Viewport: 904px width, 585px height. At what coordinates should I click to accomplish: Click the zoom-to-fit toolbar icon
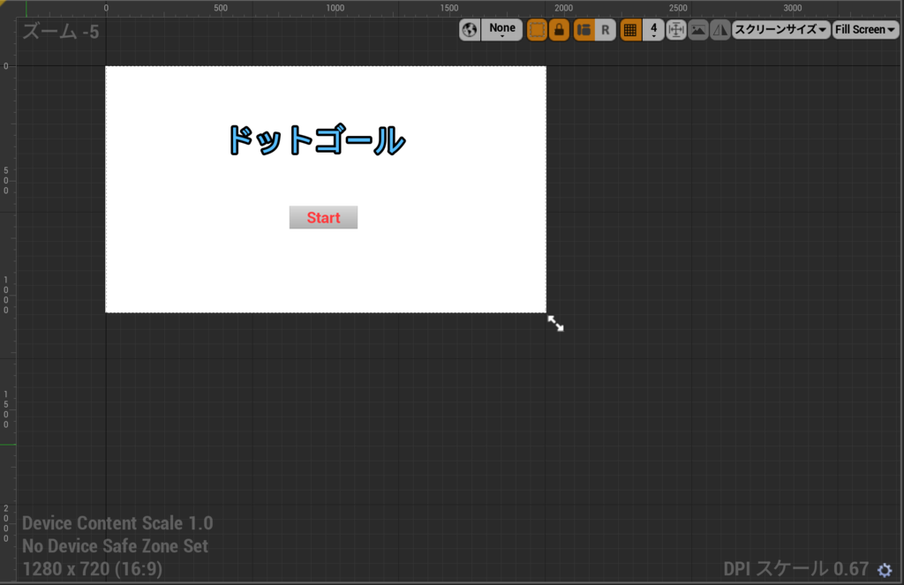click(x=675, y=29)
